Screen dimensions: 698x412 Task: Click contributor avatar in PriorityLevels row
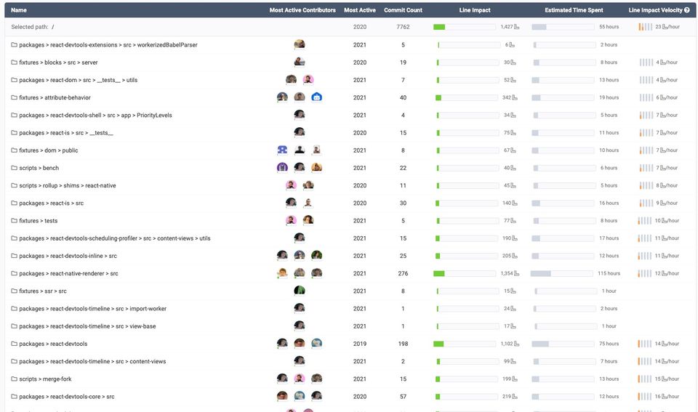coord(300,114)
